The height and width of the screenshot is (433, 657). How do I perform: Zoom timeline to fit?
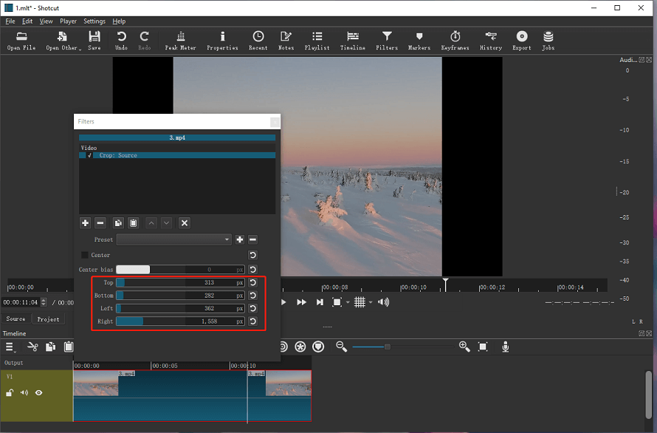pos(483,347)
